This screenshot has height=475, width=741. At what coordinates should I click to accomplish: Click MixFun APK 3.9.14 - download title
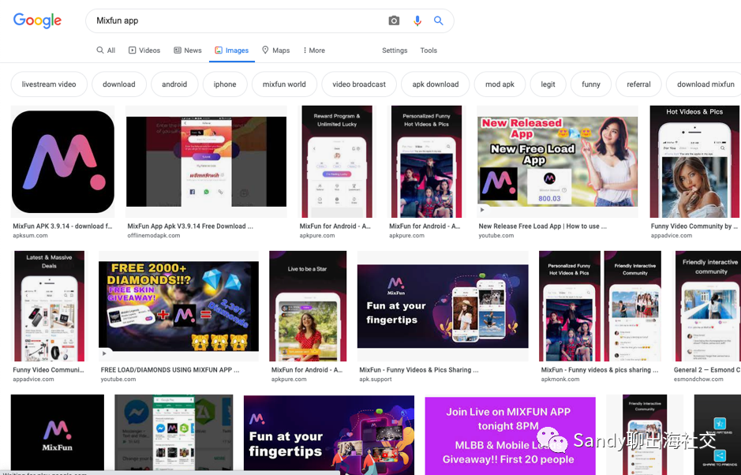[62, 226]
